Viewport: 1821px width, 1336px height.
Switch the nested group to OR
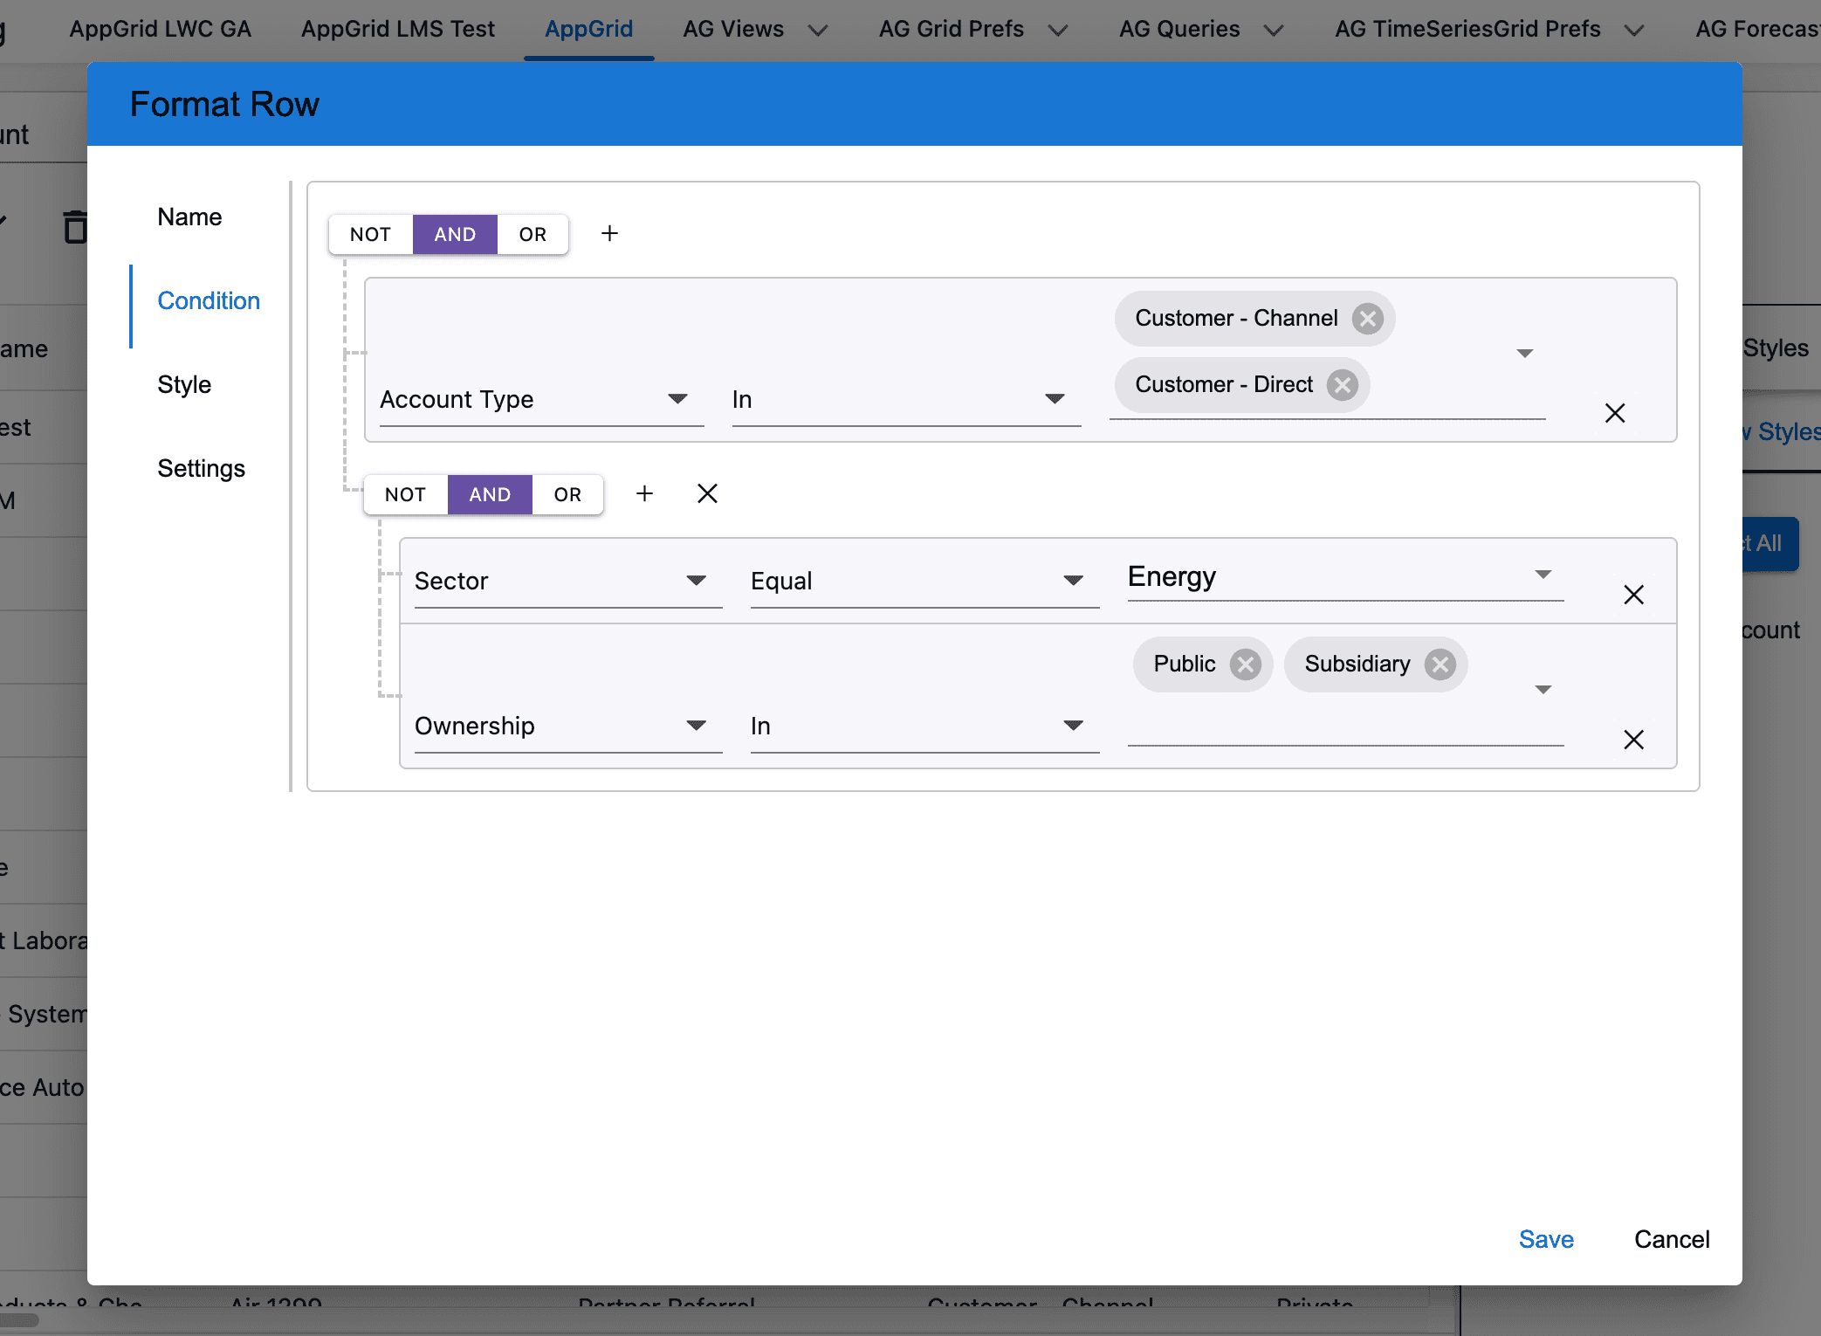567,495
